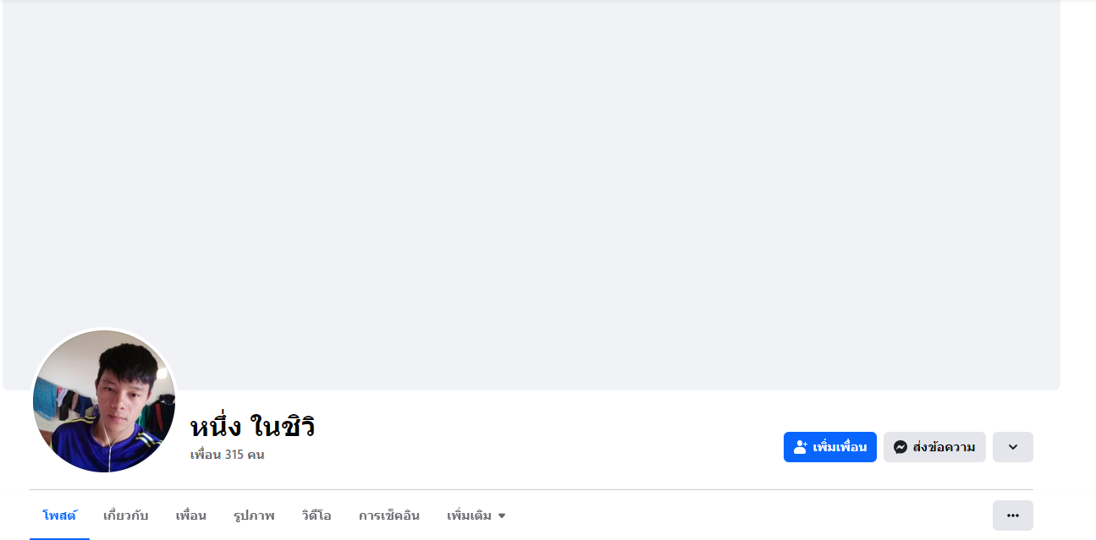Click the ส่งข้อความ message button
Screen dimensions: 1096x540
934,447
